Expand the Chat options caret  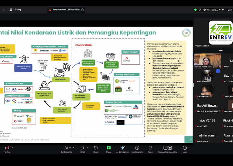(x=88, y=148)
